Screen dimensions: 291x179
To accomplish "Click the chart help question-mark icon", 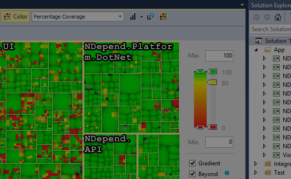I will [x=151, y=17].
